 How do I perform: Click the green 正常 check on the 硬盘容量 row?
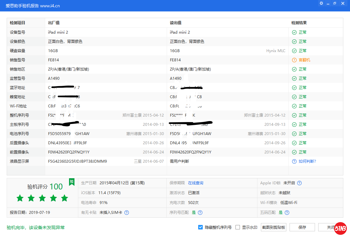(294, 51)
